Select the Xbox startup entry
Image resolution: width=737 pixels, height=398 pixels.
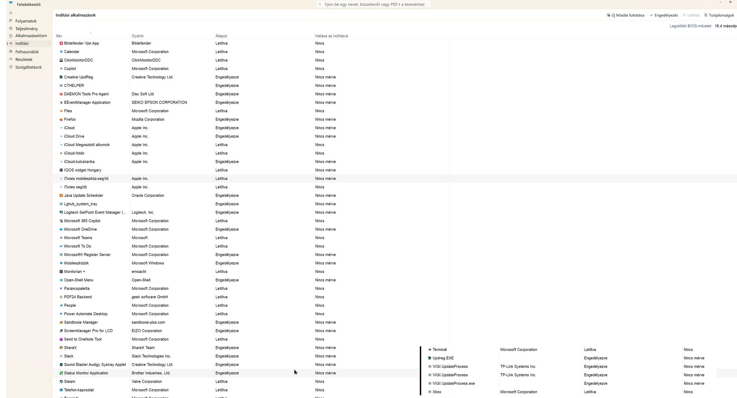tap(437, 392)
